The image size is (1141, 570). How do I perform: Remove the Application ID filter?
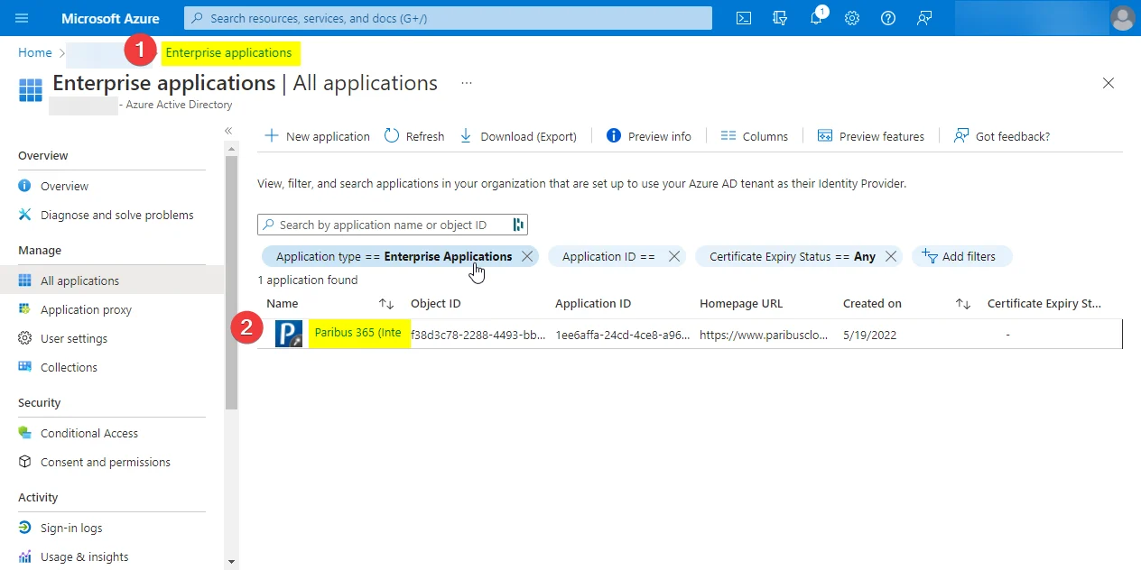[x=673, y=256]
